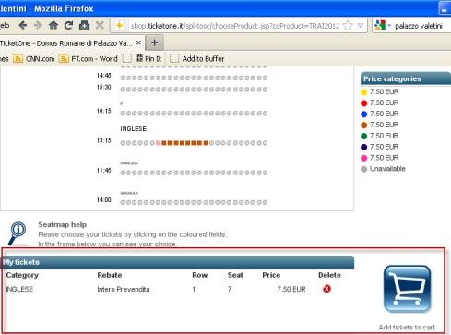
Task: Stop loading with the X toolbar icon
Action: coord(100,25)
